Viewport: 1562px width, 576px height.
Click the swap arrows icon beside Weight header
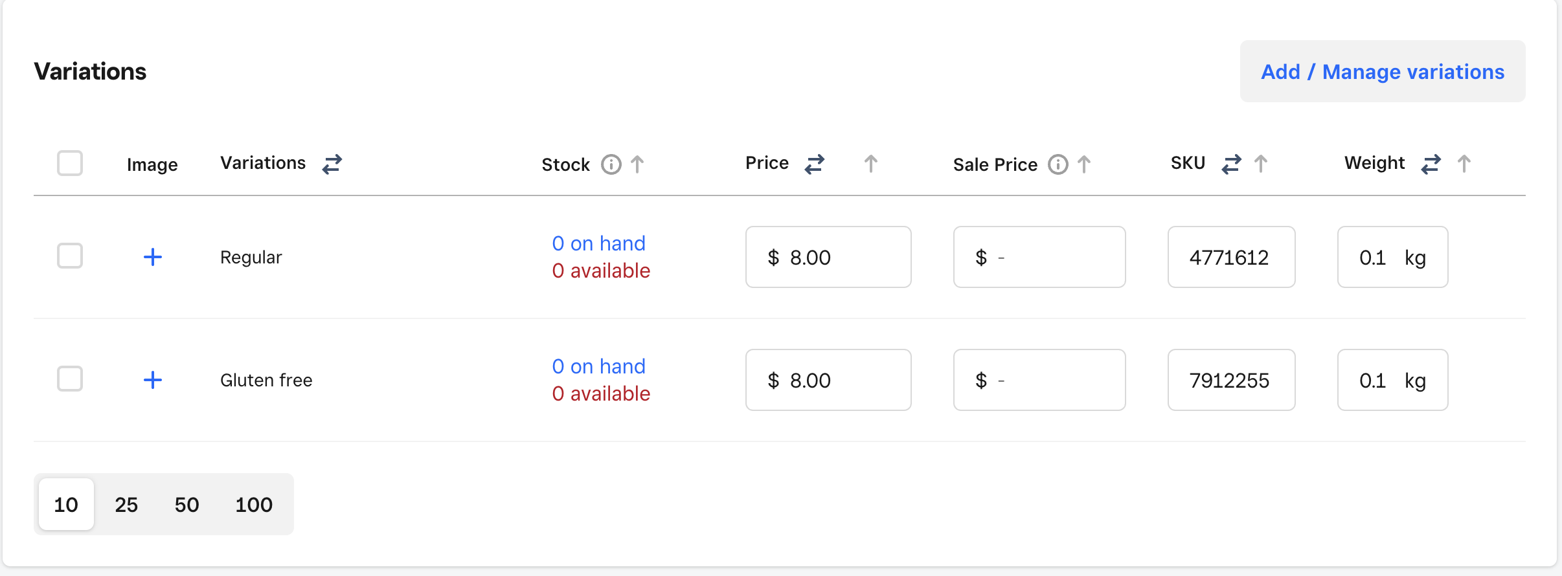coord(1431,164)
